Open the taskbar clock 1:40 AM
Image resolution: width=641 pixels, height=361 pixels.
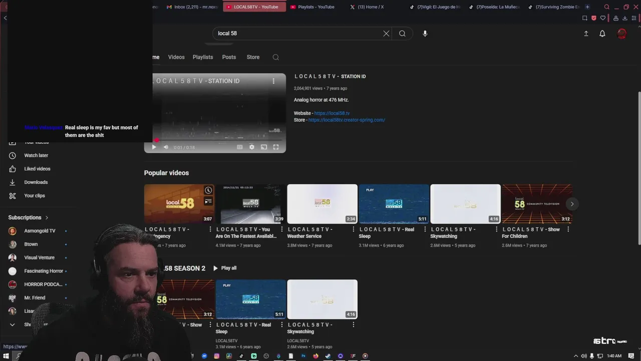tap(614, 356)
